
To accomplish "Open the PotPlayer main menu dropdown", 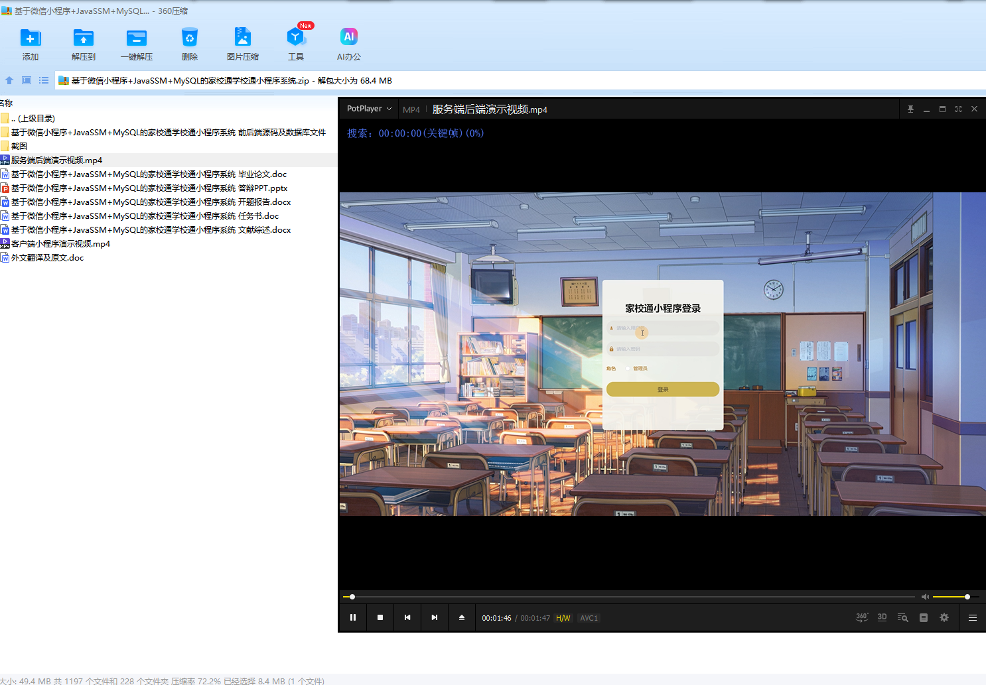I will pyautogui.click(x=370, y=109).
